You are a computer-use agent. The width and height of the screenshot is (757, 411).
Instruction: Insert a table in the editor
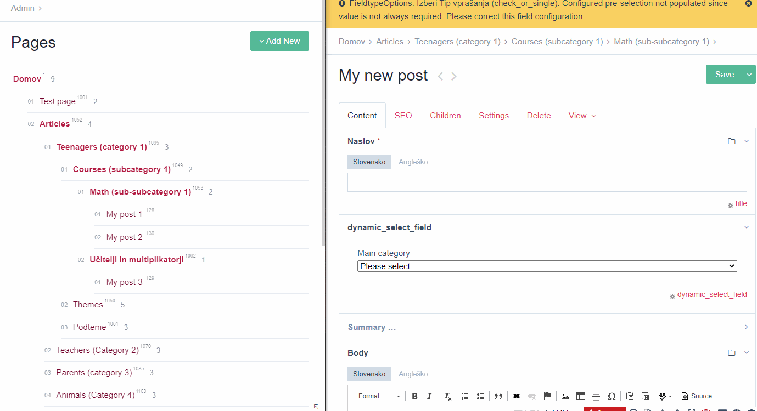point(580,396)
